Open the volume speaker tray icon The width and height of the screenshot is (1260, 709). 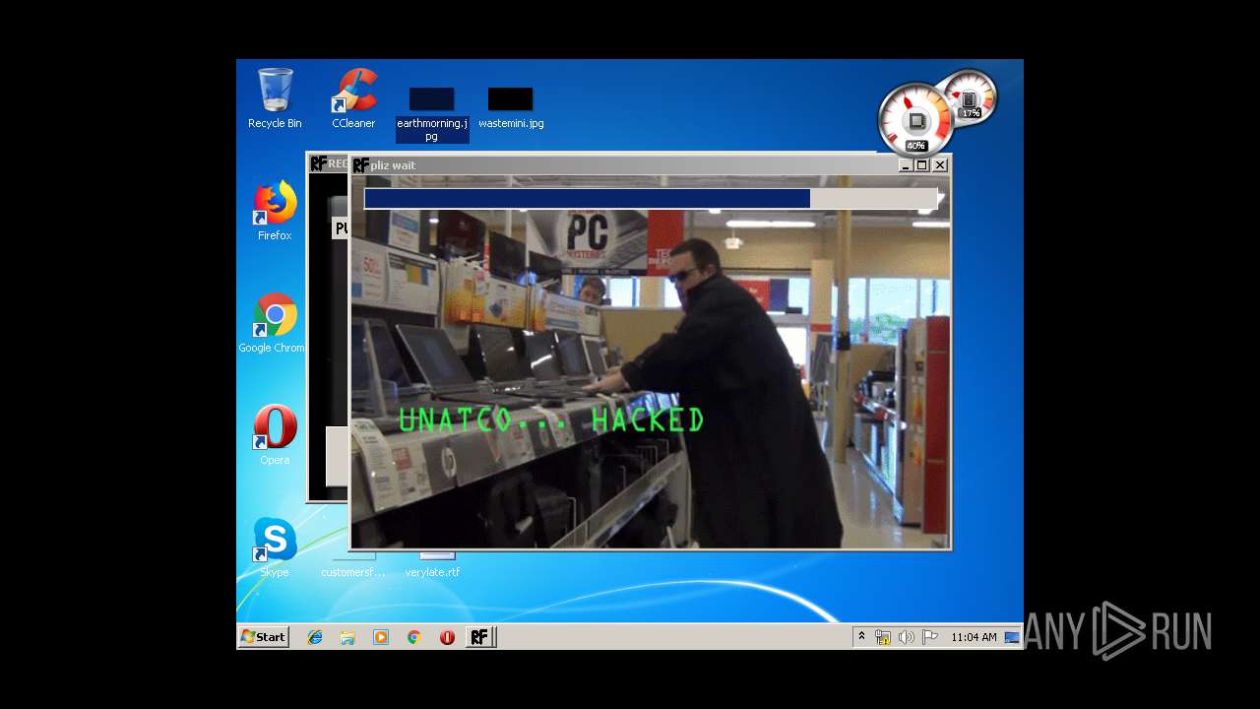906,637
